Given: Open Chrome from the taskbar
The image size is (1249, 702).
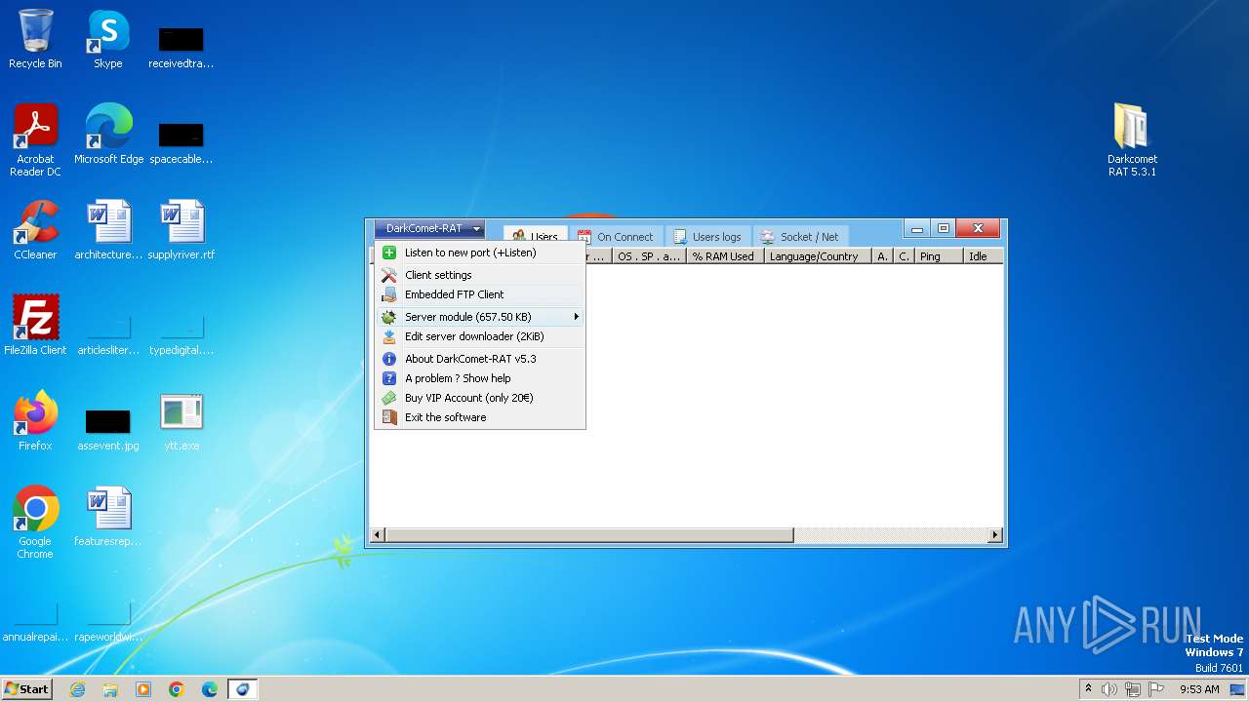Looking at the screenshot, I should (x=177, y=689).
